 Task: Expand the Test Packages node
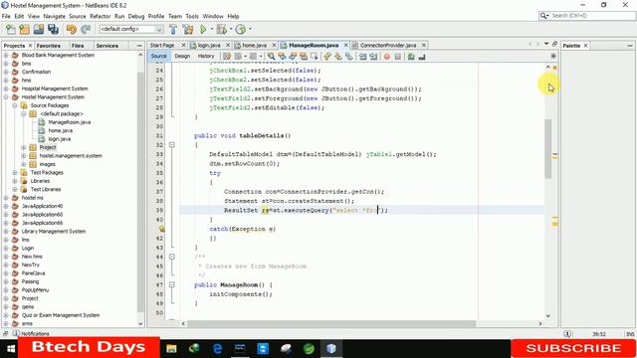coord(15,172)
